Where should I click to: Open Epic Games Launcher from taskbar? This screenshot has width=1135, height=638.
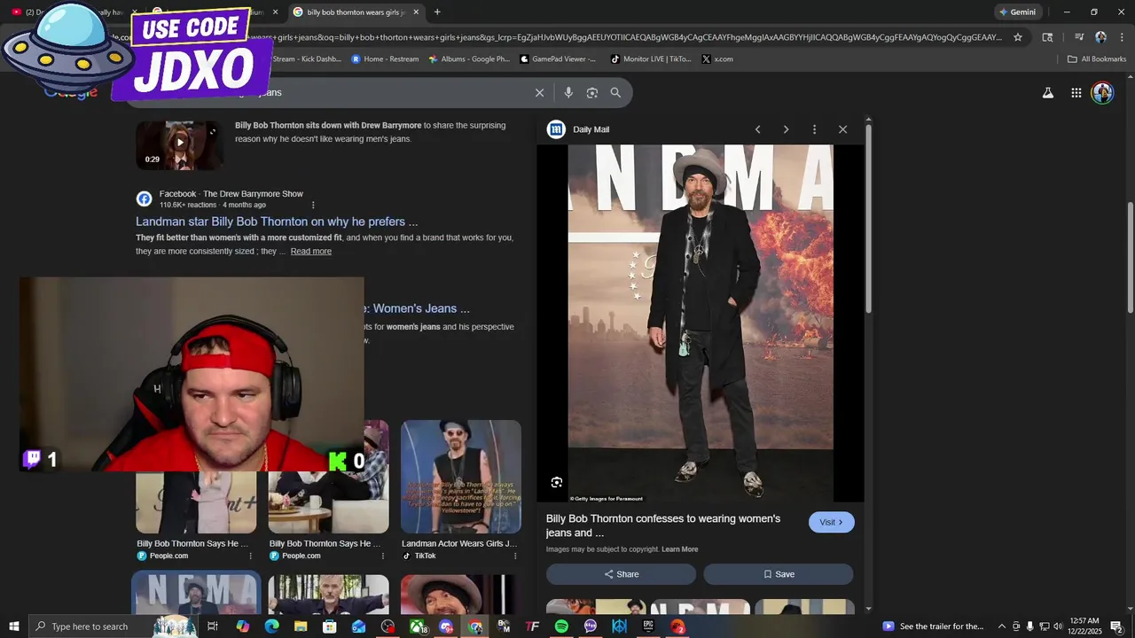[648, 626]
